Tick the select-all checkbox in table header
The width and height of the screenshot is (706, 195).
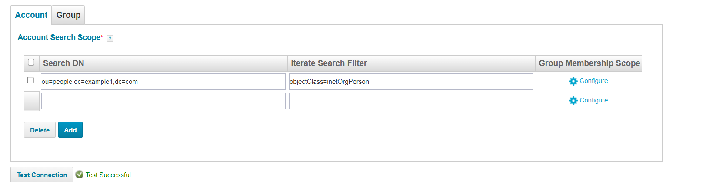[x=31, y=63]
